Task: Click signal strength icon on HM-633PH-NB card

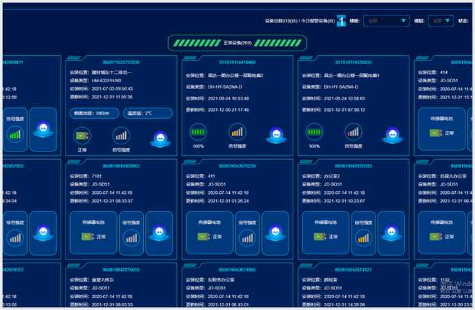Action: tap(121, 135)
